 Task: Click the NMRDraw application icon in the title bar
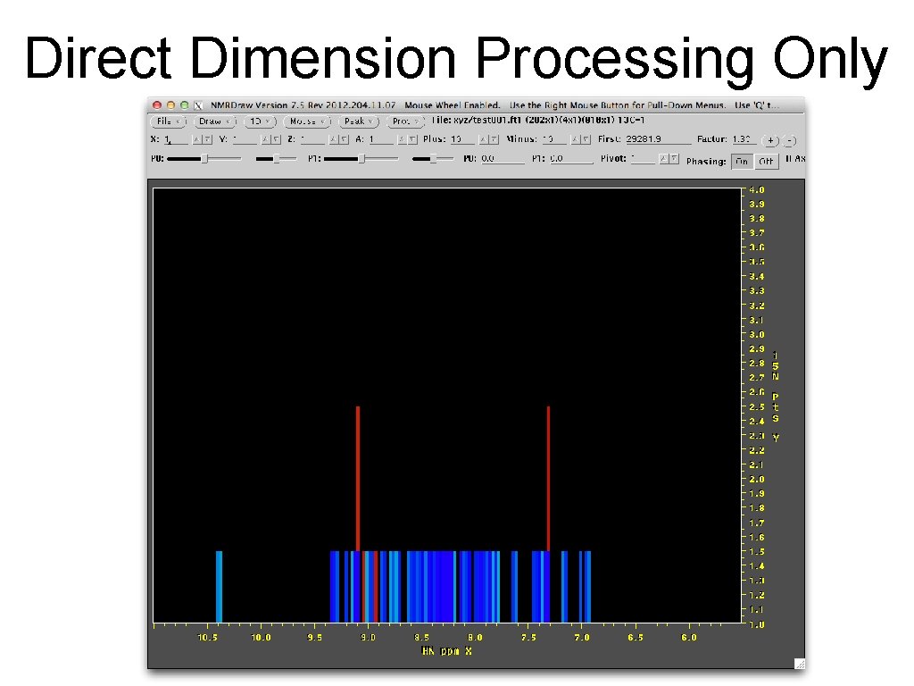[197, 105]
